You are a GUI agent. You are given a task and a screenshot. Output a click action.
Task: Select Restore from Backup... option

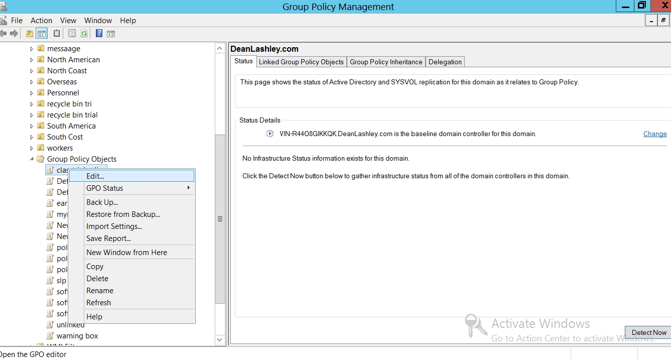(x=131, y=214)
